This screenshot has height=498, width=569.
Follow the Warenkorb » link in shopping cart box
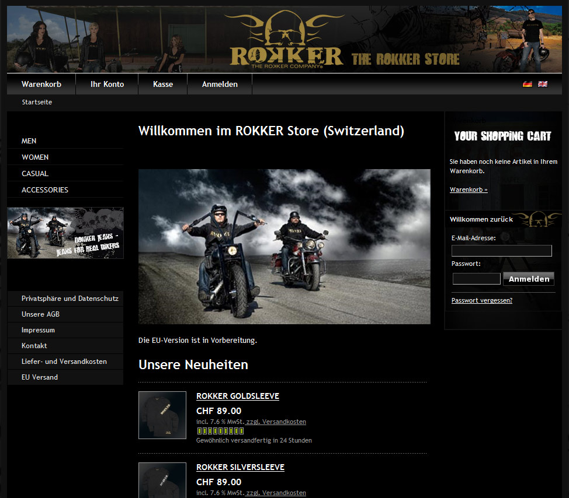[469, 190]
